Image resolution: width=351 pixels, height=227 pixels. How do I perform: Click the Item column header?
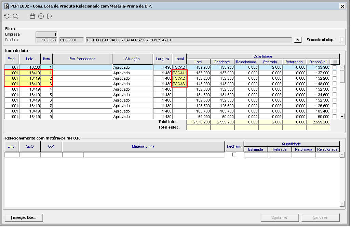pyautogui.click(x=46, y=59)
